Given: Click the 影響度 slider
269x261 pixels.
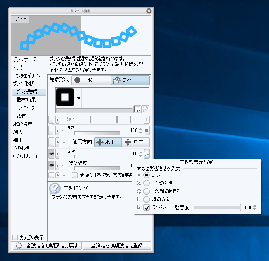Looking at the screenshot, I should pos(218,207).
